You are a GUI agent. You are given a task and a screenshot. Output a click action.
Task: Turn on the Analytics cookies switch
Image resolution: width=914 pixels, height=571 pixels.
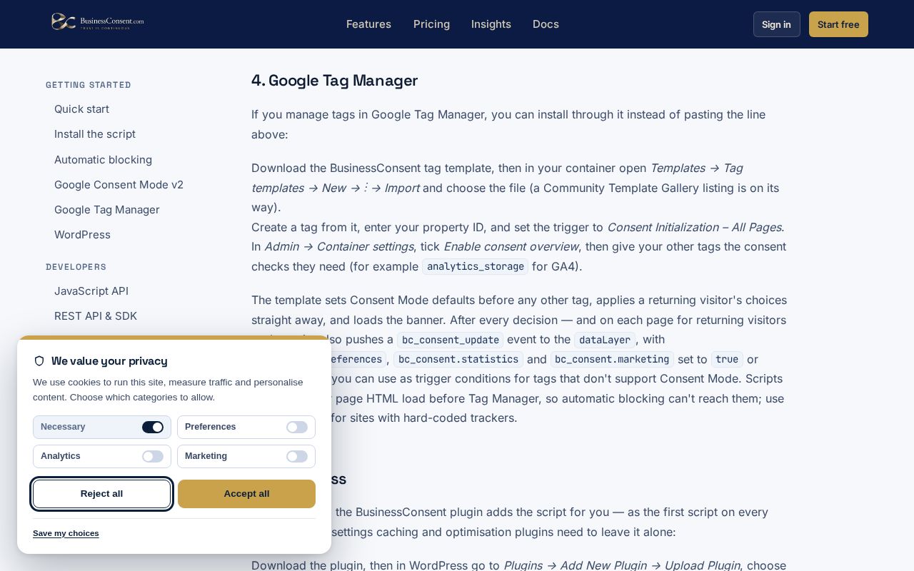[153, 456]
